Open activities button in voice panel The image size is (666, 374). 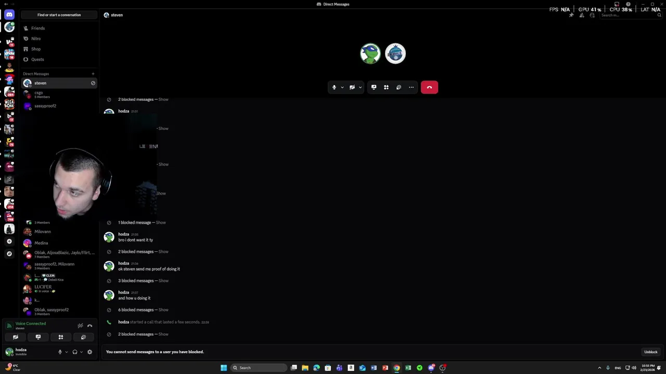coord(61,337)
